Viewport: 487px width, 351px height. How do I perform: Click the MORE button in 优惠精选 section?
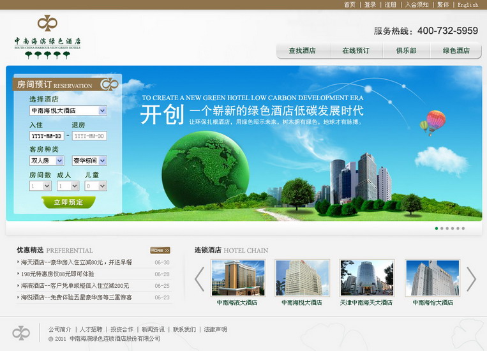pyautogui.click(x=160, y=250)
